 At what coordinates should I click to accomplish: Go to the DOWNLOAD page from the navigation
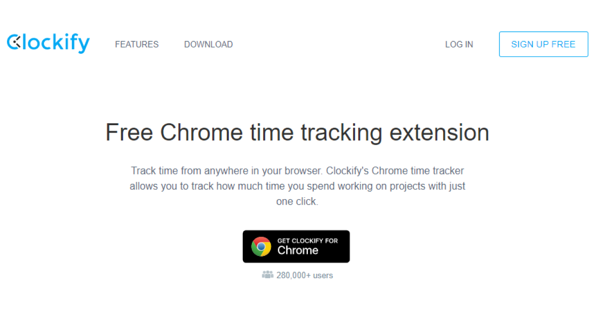coord(208,44)
